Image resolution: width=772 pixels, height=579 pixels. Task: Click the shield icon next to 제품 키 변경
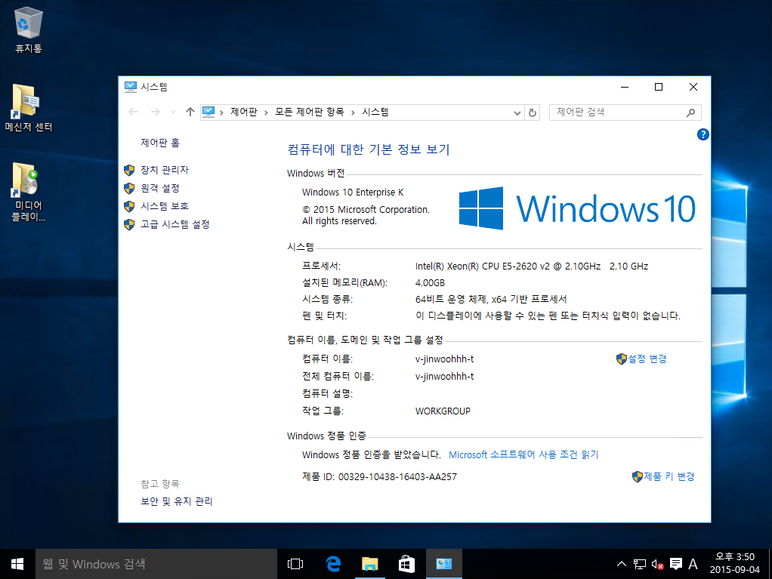pos(638,476)
